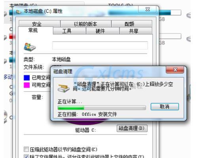Click the Disk Cleanup broom drive icon
This screenshot has height=158, width=216.
(x=63, y=88)
